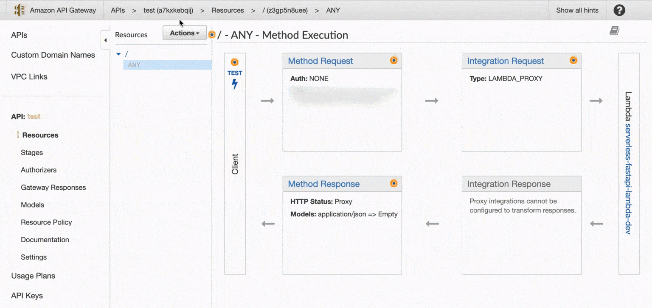Click Show all hints button
This screenshot has width=652, height=308.
[x=577, y=10]
